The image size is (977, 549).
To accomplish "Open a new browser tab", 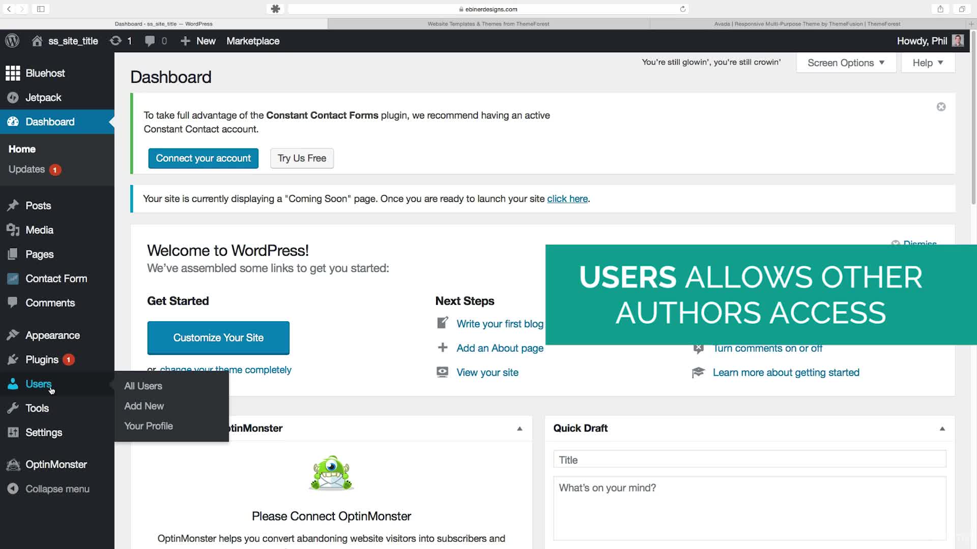I will click(971, 24).
